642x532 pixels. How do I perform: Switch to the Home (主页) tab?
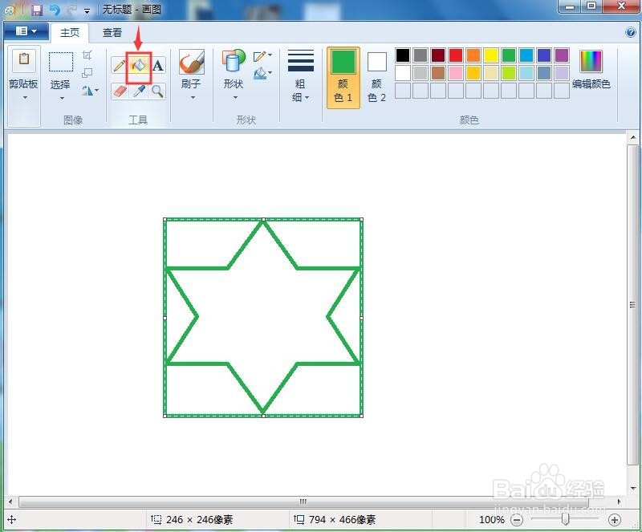click(70, 32)
